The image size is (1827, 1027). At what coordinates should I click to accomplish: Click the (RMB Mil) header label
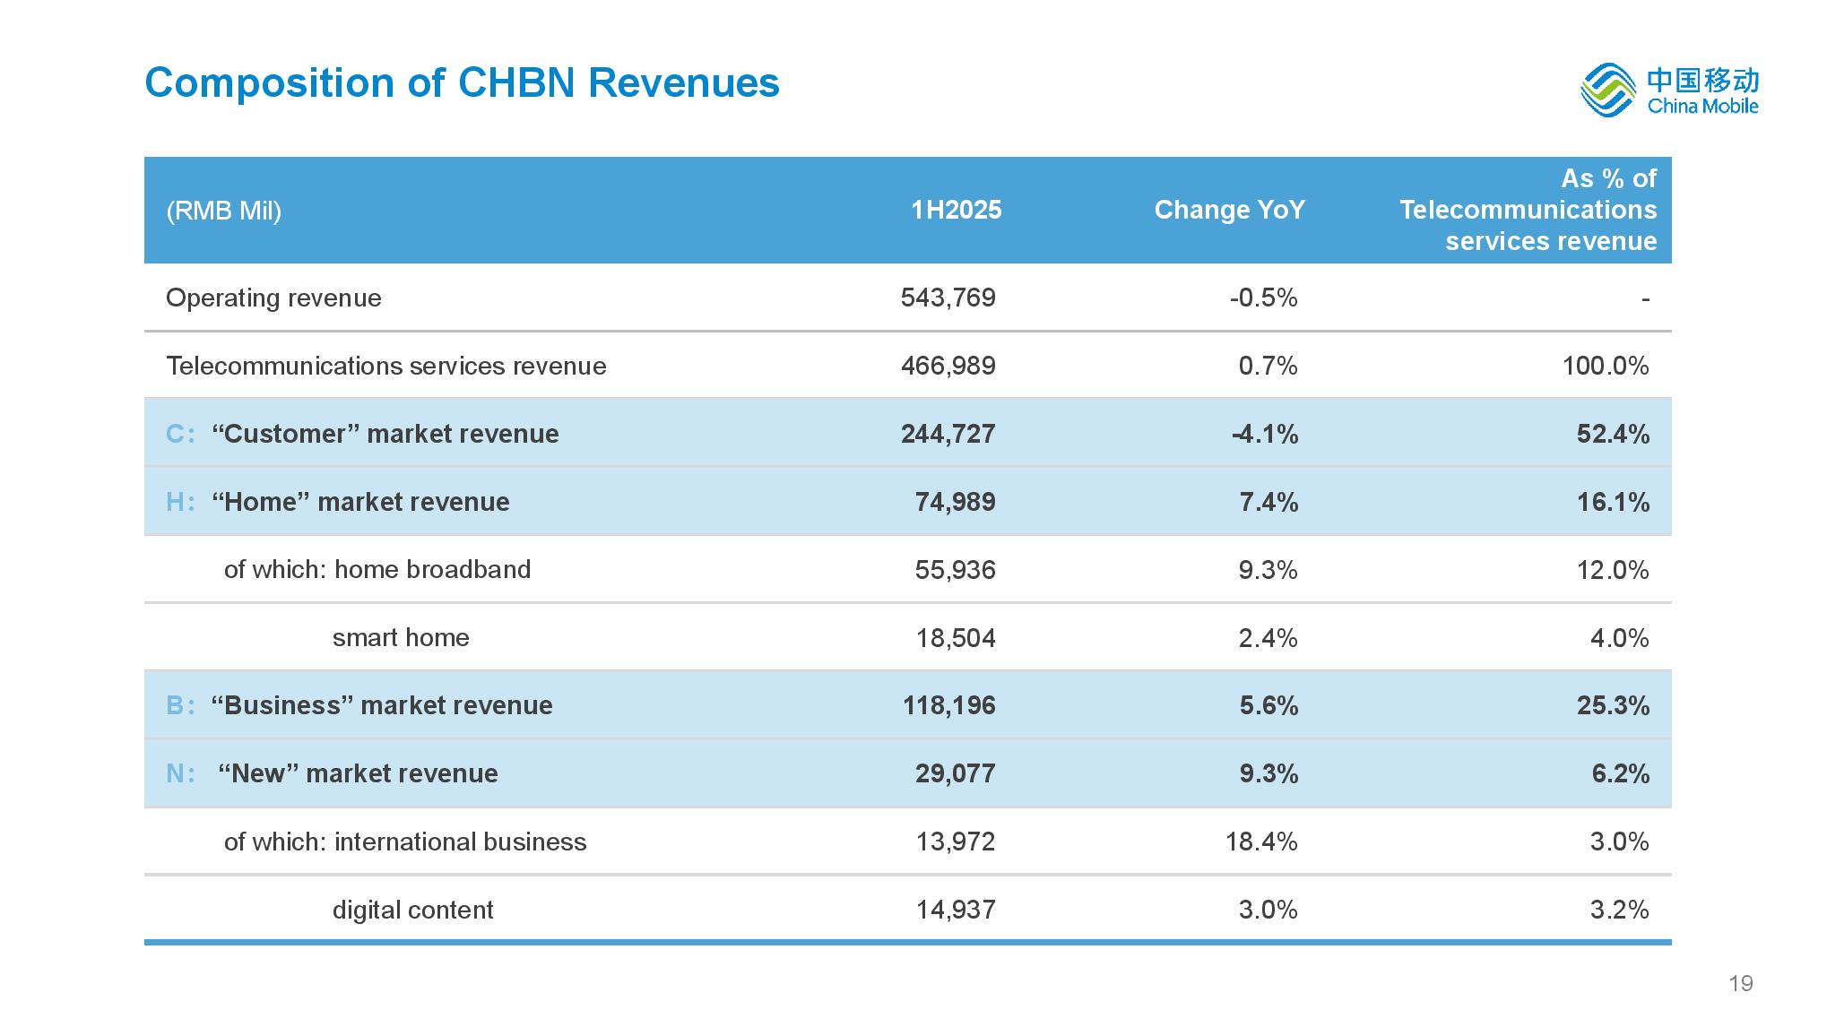point(223,211)
